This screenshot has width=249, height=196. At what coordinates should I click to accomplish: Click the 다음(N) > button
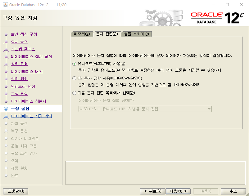[x=178, y=191]
